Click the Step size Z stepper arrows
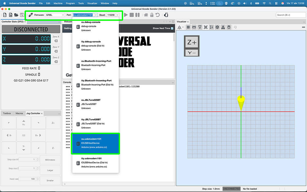The image size is (307, 192). 38,168
